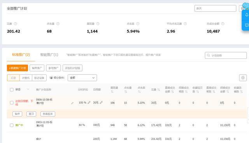
Task: Sort by 间接成交笔数 column arrows
Action: pyautogui.click(x=186, y=92)
